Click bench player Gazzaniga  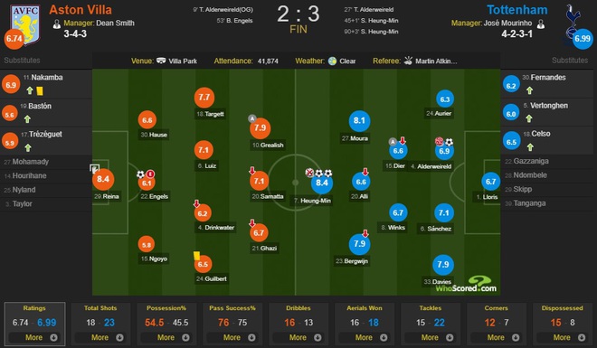coord(531,161)
